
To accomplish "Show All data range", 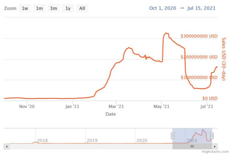I will pyautogui.click(x=82, y=8).
